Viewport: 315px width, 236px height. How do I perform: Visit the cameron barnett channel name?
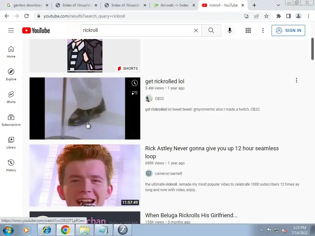pos(169,174)
